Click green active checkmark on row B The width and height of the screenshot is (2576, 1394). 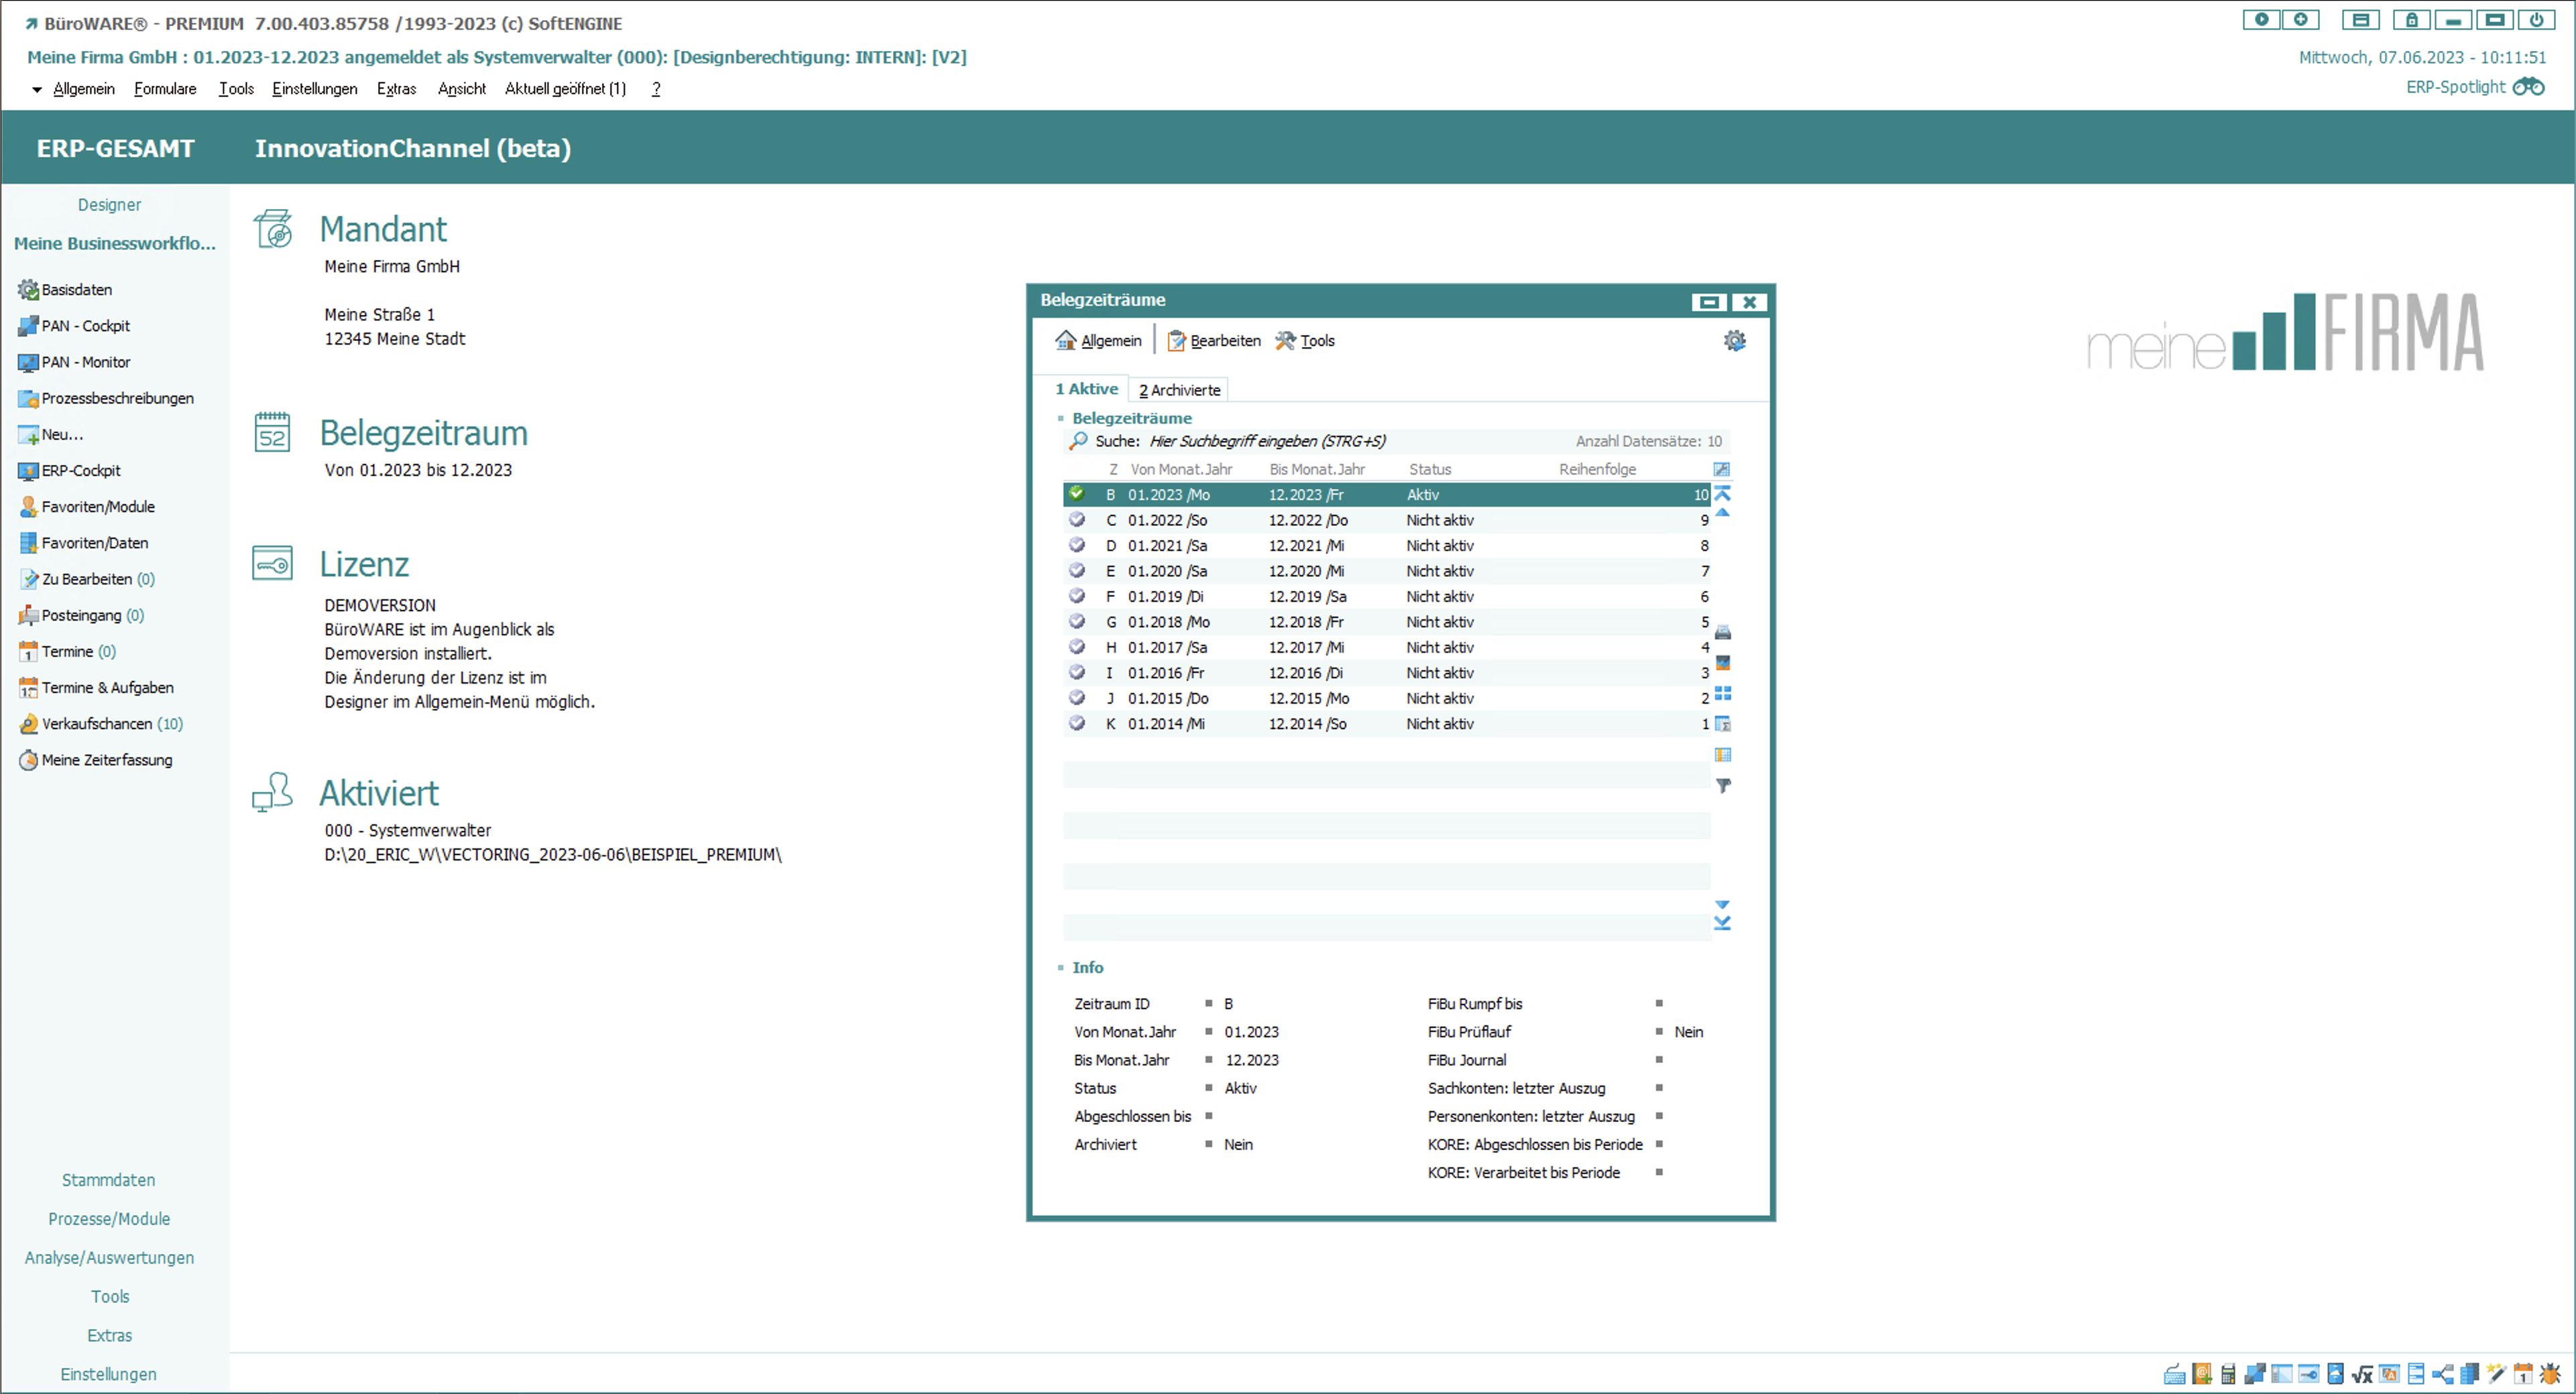point(1077,494)
